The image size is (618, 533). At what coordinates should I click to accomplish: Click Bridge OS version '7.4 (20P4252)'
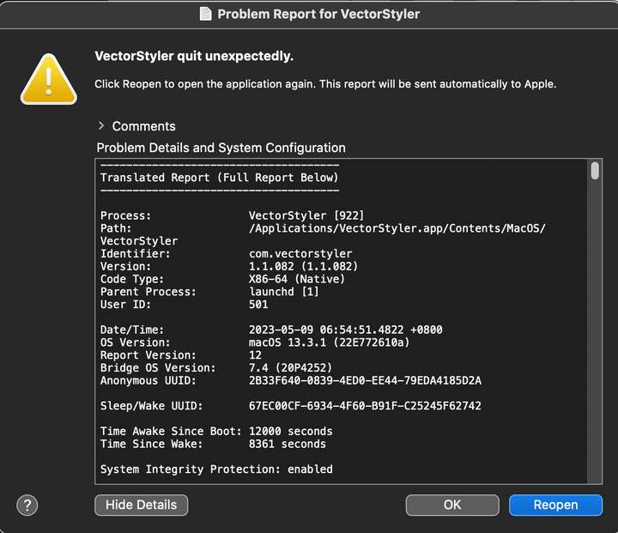click(290, 368)
